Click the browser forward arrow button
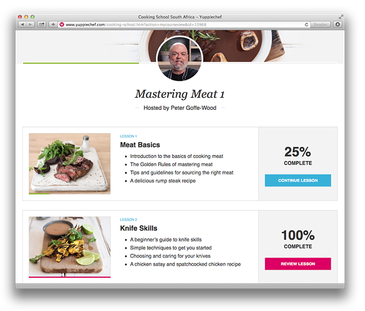365x311 pixels. 30,24
